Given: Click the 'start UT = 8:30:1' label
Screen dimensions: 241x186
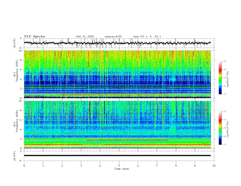Looking at the screenshot, I should (147, 36).
